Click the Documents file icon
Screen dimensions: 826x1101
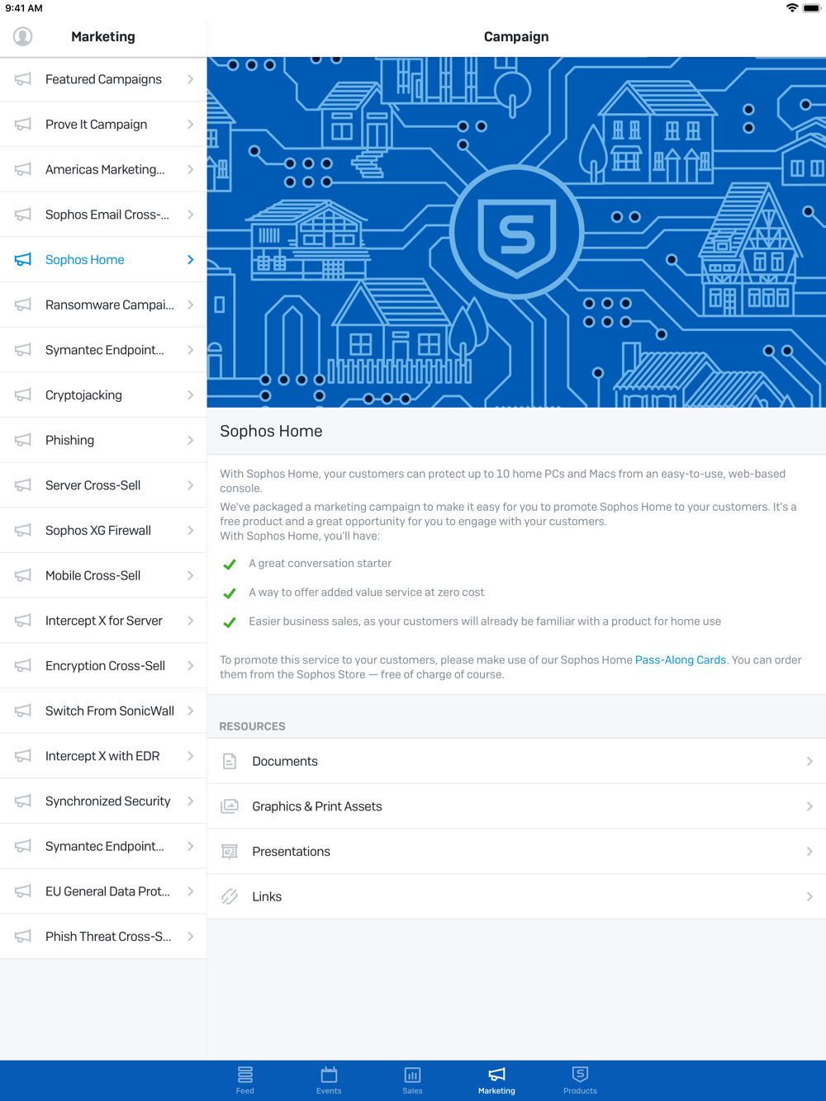(x=230, y=761)
